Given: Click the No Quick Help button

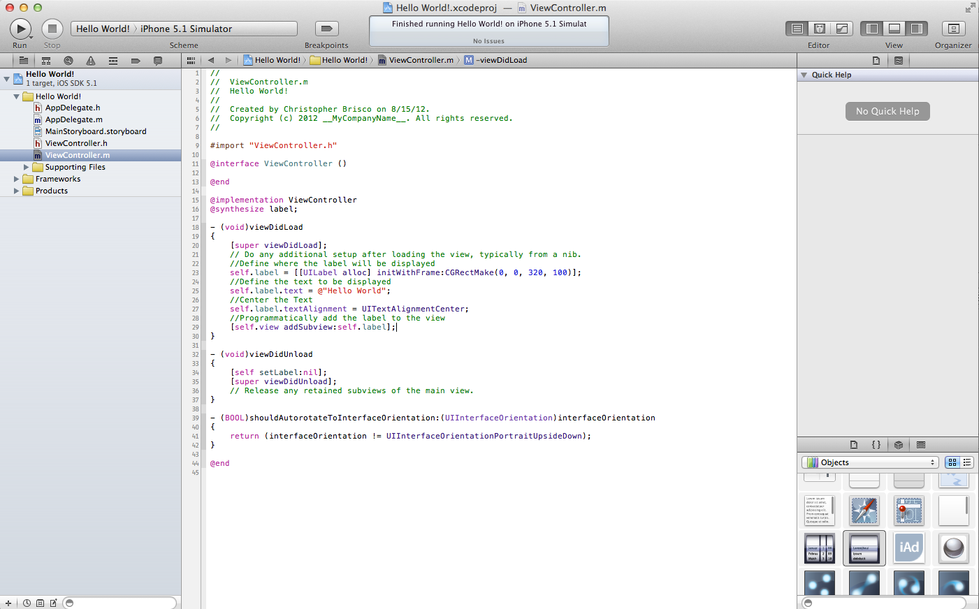Looking at the screenshot, I should coord(887,111).
